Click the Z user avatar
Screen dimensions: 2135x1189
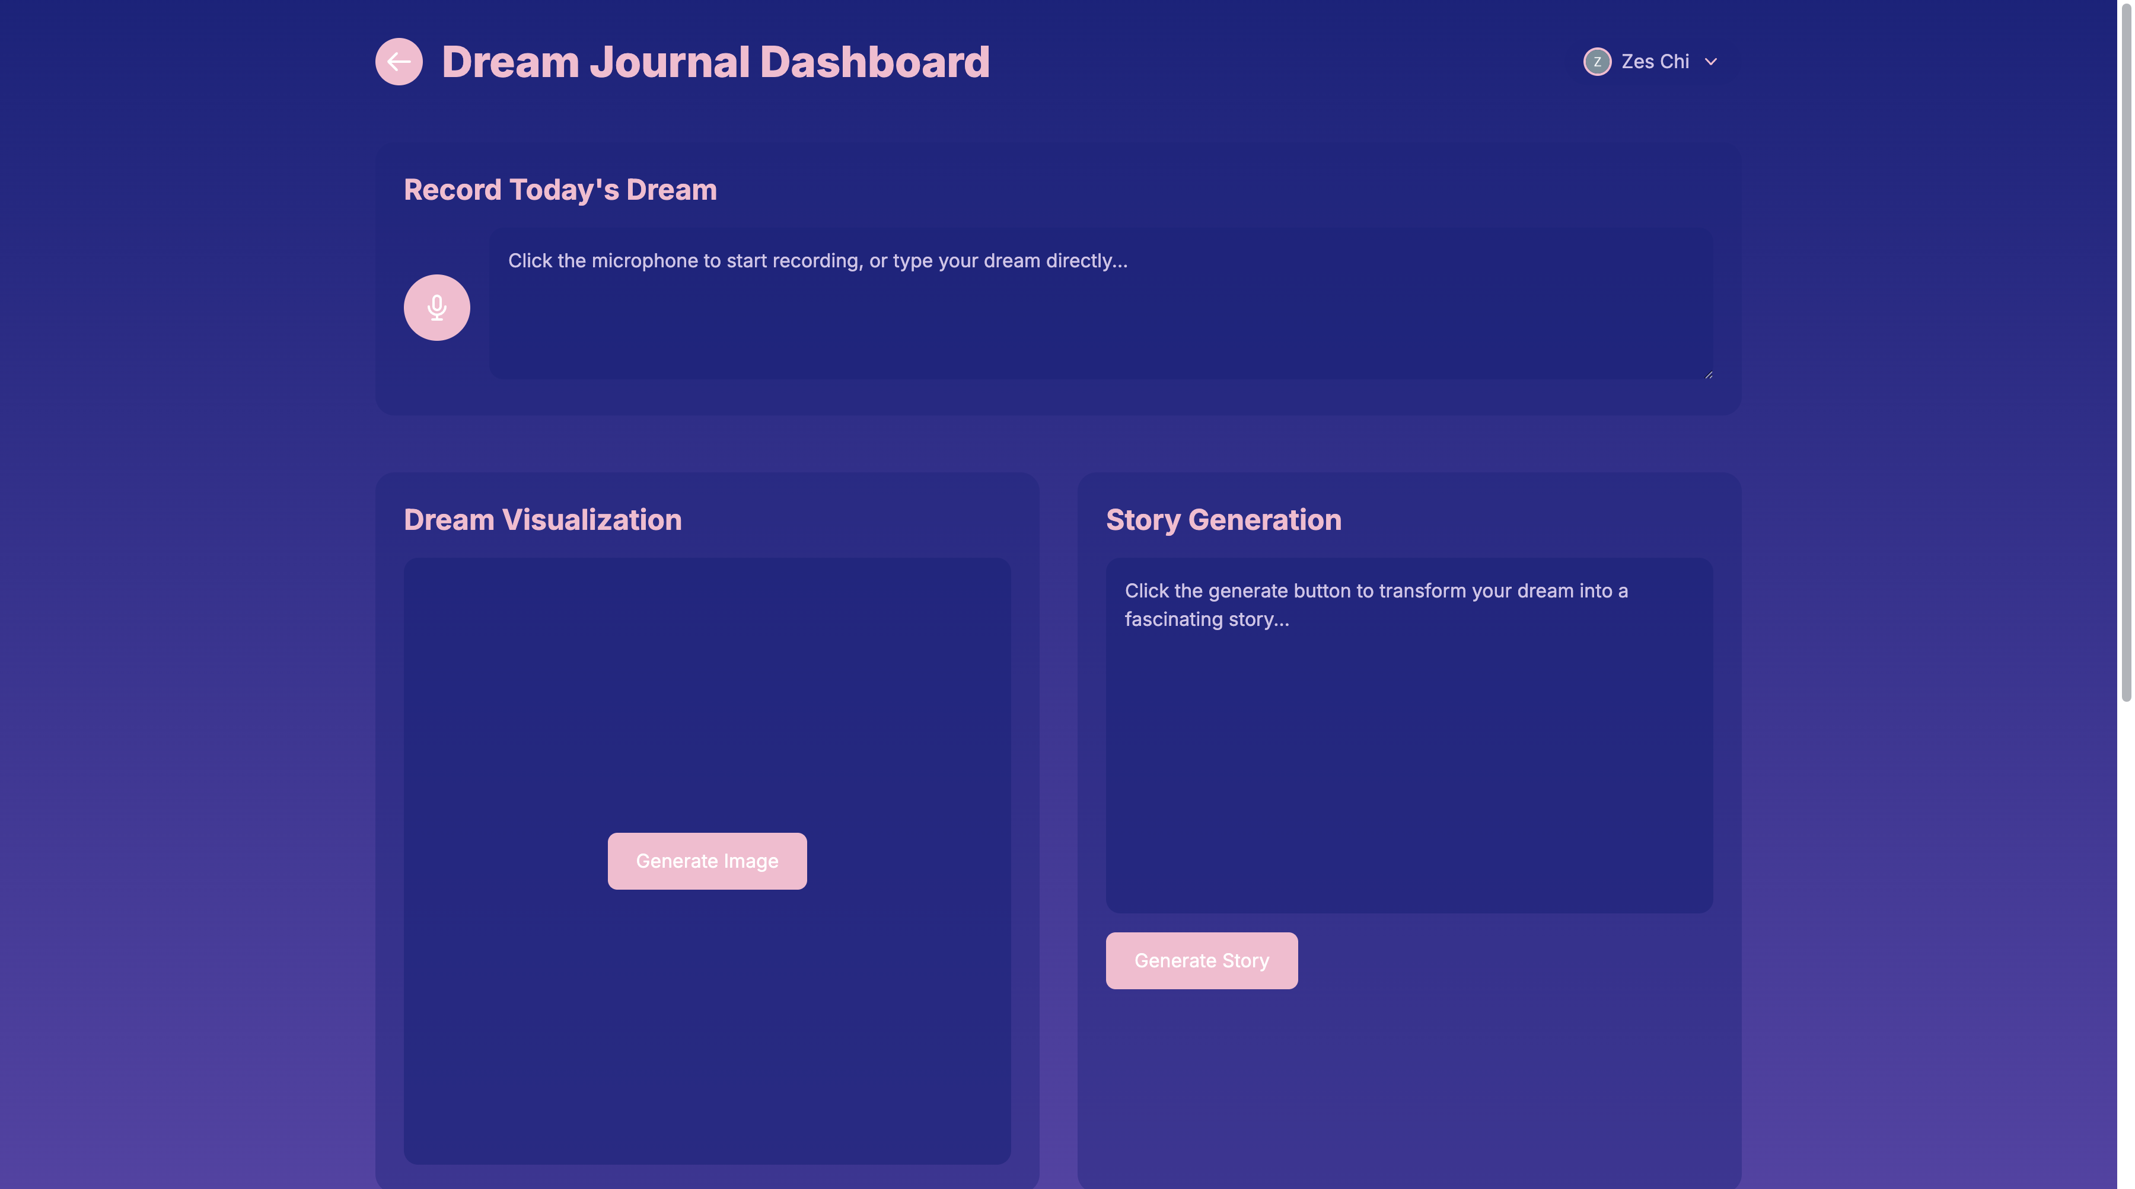[x=1597, y=61]
